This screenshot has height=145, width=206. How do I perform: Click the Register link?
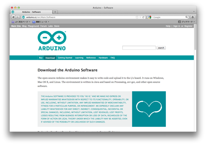(188, 26)
